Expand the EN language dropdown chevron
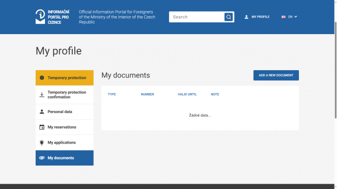Image resolution: width=337 pixels, height=189 pixels. pos(296,17)
